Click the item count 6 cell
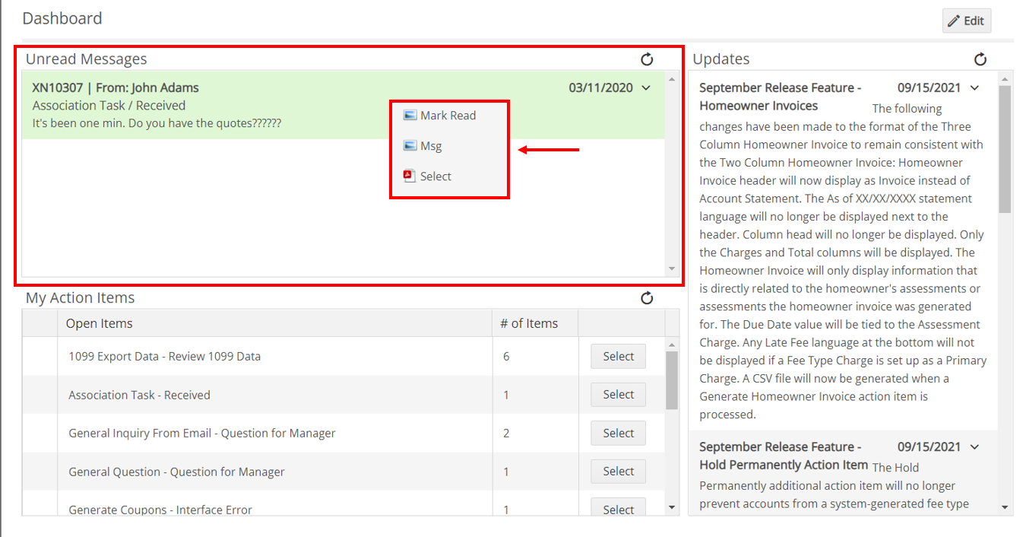This screenshot has width=1023, height=537. pos(506,356)
